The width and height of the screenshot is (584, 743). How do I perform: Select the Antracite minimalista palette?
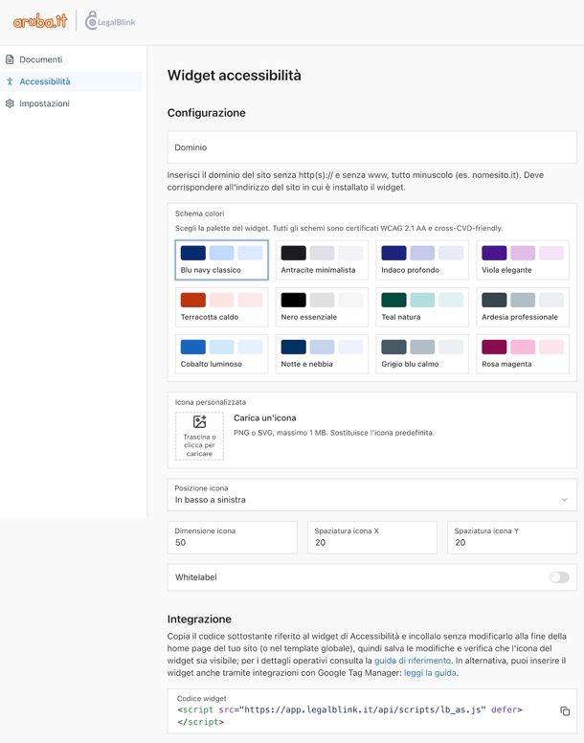(322, 259)
